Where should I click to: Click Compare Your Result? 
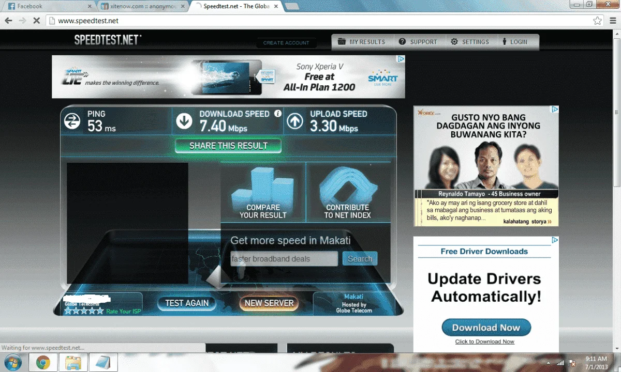pyautogui.click(x=263, y=192)
